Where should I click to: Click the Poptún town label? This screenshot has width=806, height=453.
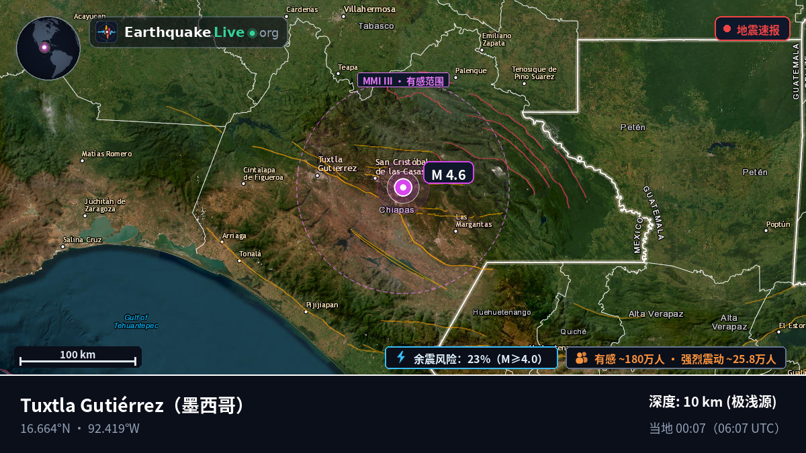point(778,224)
